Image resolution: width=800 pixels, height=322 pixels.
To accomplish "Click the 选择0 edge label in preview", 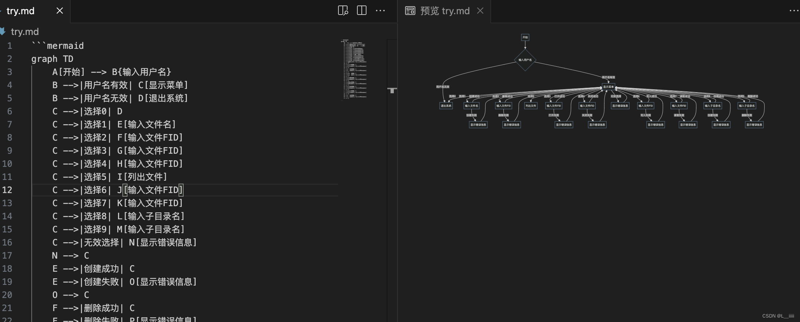I will 452,96.
